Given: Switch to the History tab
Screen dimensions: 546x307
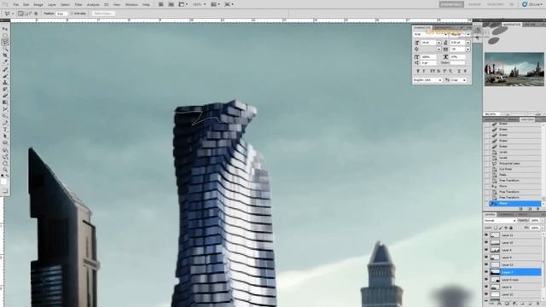Looking at the screenshot, I should (527, 119).
